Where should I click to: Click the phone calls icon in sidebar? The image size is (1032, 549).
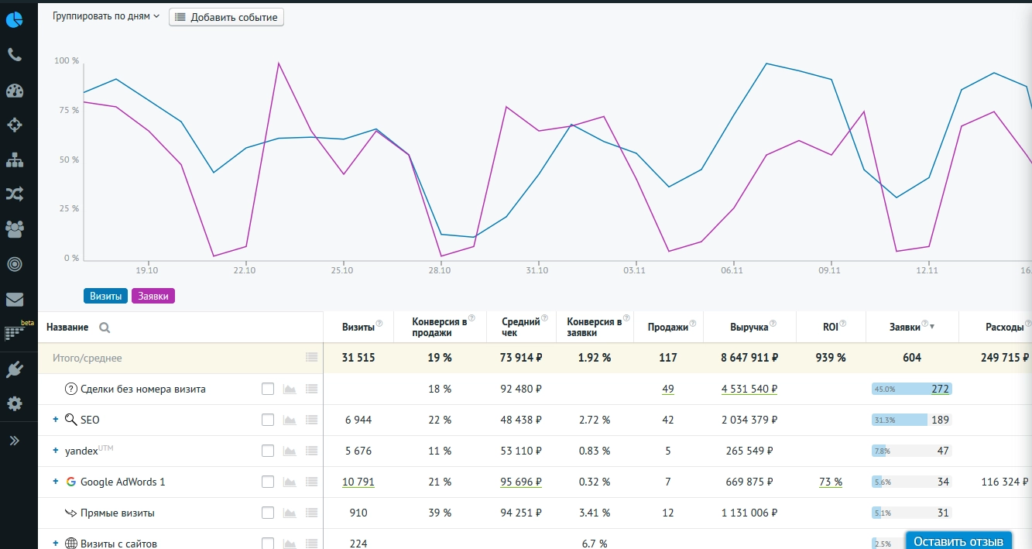coord(14,55)
